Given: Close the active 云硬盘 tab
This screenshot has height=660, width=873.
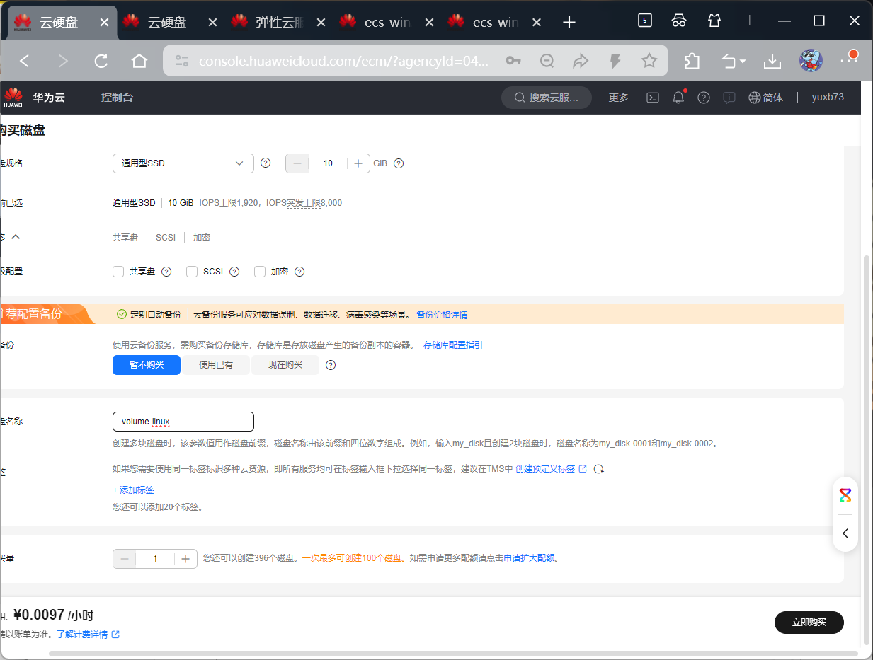Looking at the screenshot, I should (x=104, y=23).
